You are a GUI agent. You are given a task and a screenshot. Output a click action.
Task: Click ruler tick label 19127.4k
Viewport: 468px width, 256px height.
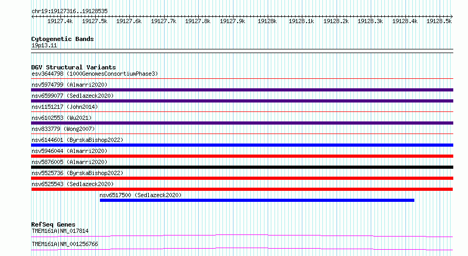point(60,21)
